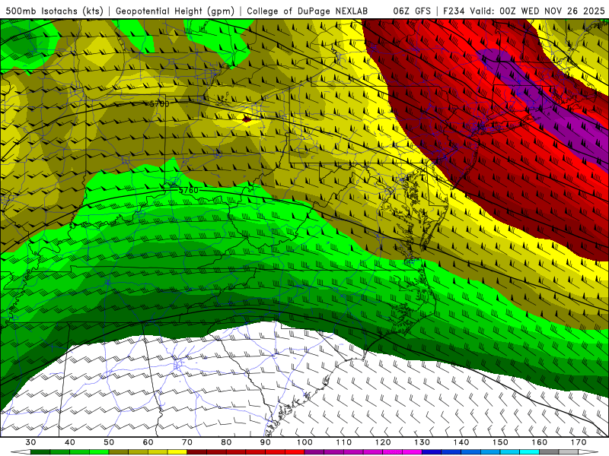This screenshot has height=456, width=609.
Task: Click the '06Z GFS' model run label
Action: coord(412,11)
